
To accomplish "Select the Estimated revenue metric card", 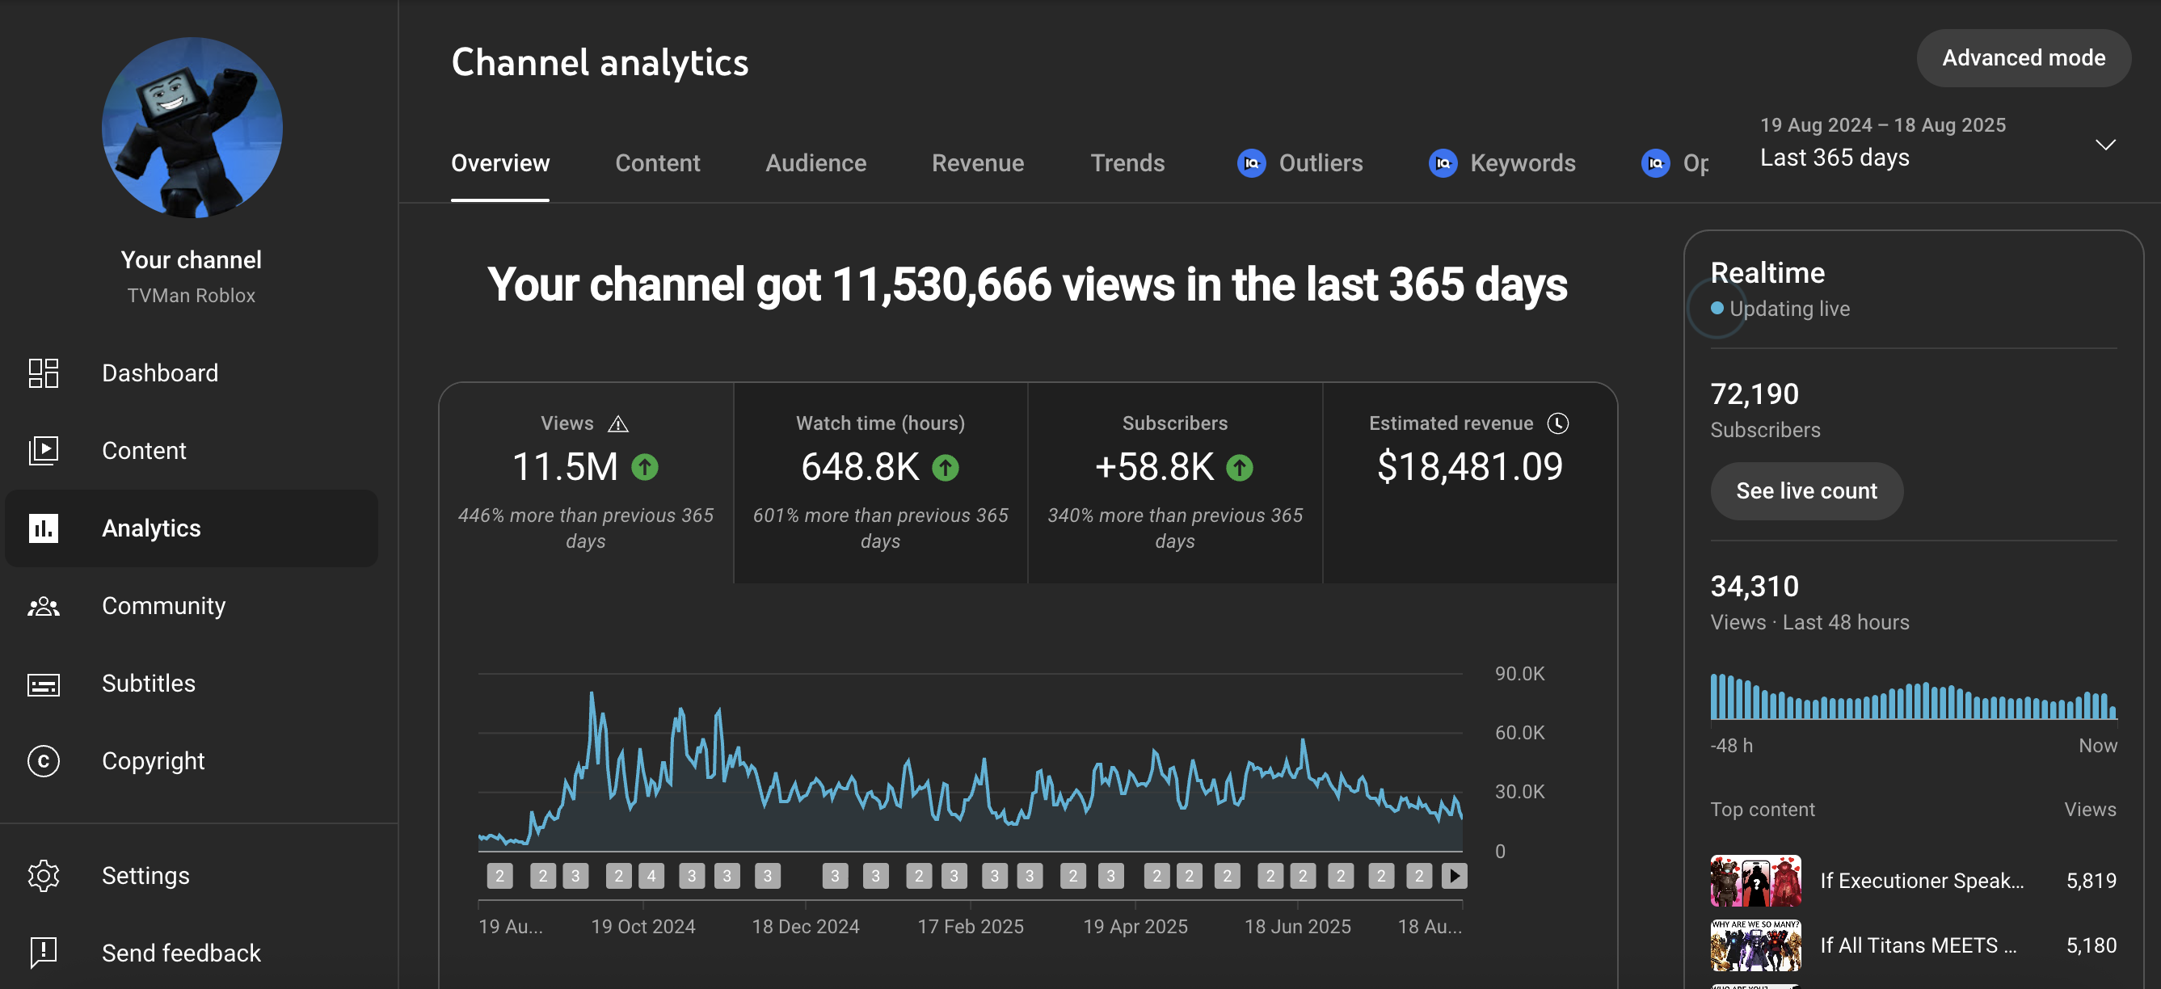I will (x=1469, y=482).
